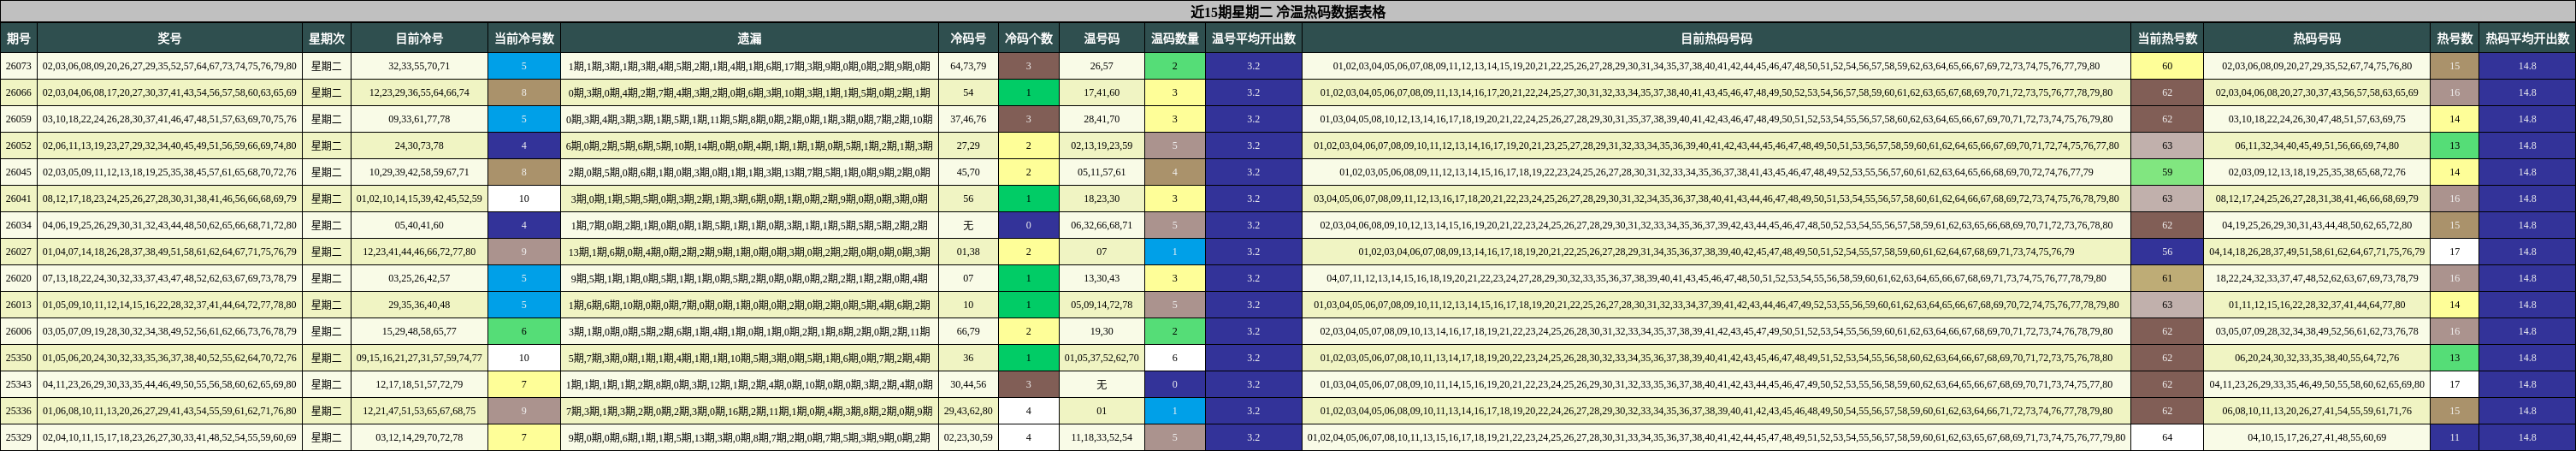Click 当前热号数 cell 60 in row 26073

point(2167,66)
